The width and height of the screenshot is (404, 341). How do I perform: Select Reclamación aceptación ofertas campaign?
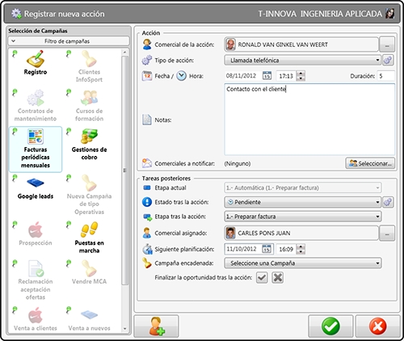[36, 280]
